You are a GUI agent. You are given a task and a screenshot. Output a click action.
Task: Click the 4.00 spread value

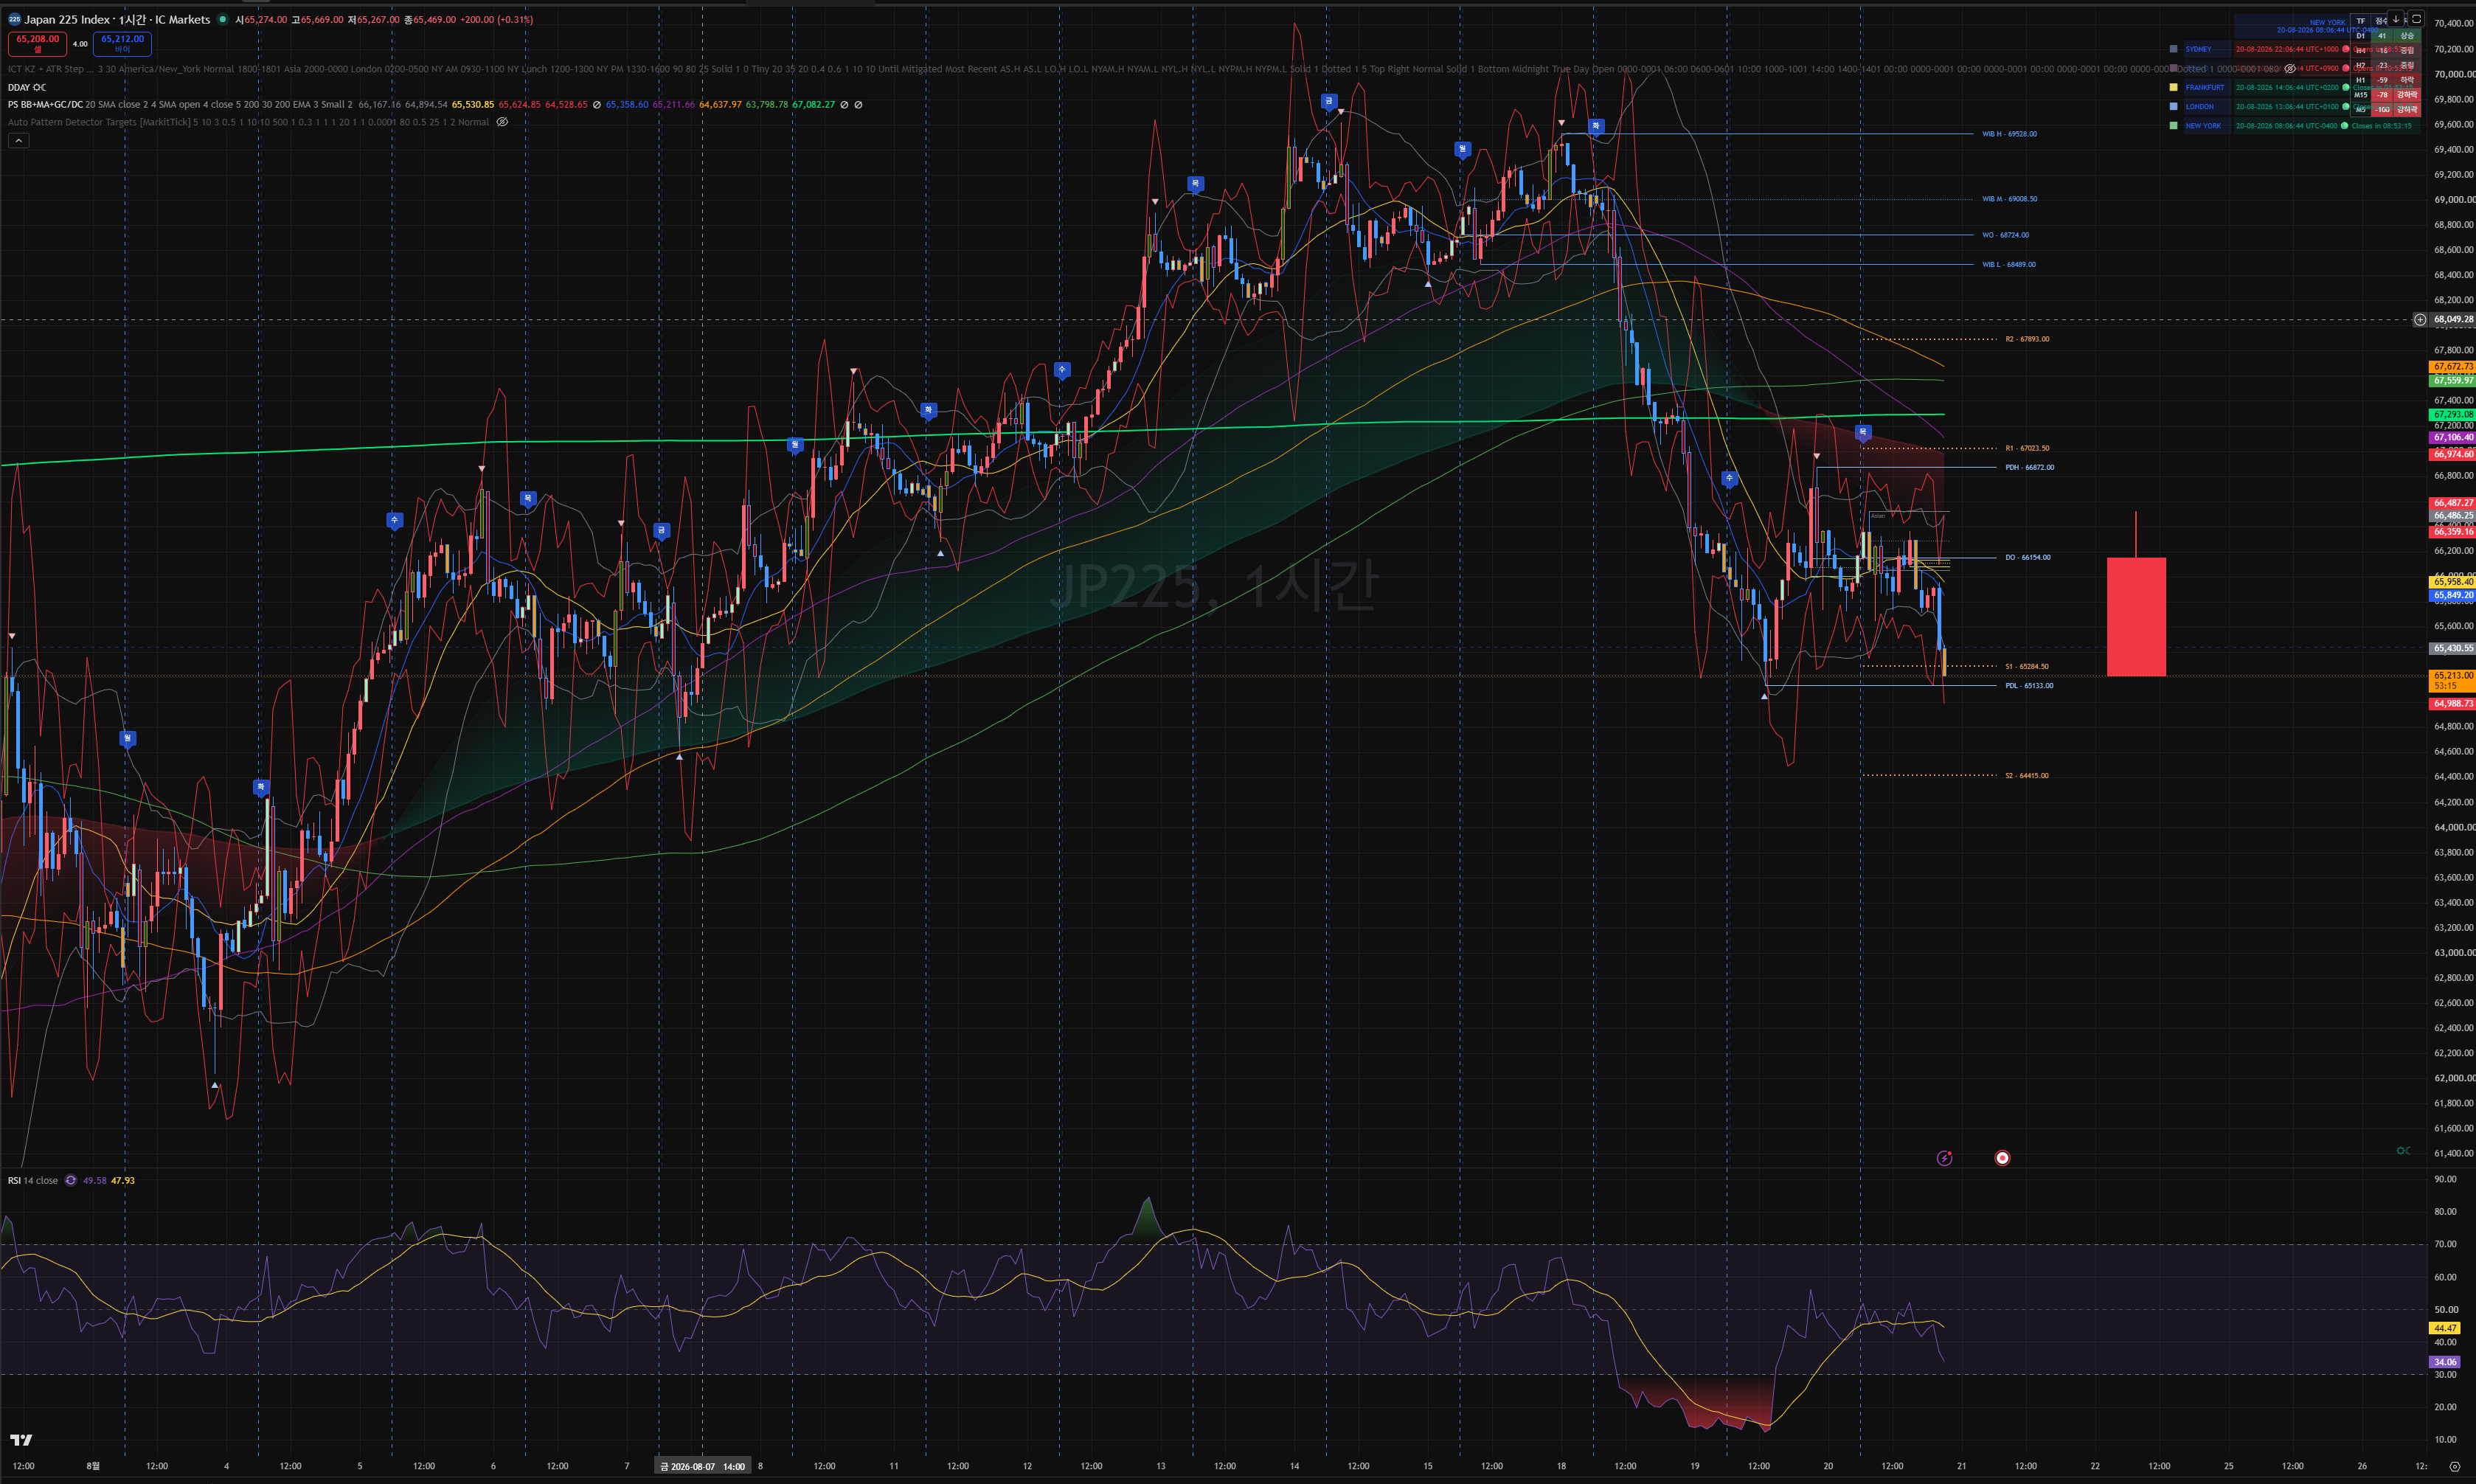tap(80, 44)
